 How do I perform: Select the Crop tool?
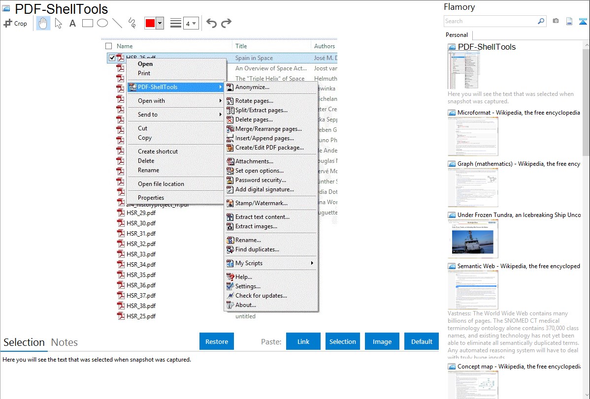tap(15, 23)
